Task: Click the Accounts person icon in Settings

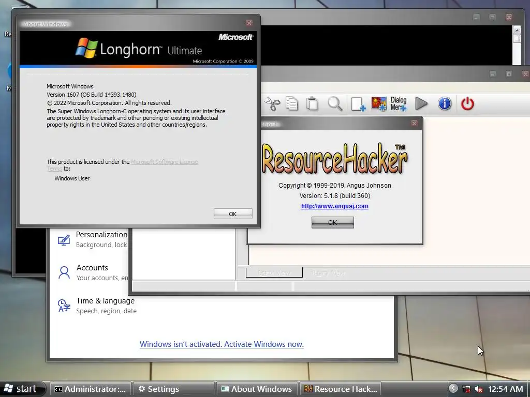Action: click(x=64, y=272)
